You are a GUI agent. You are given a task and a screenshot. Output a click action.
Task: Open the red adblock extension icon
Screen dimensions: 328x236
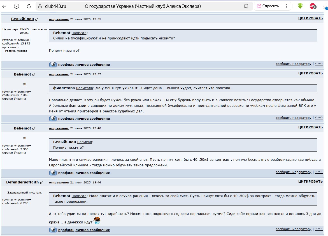(x=313, y=6)
